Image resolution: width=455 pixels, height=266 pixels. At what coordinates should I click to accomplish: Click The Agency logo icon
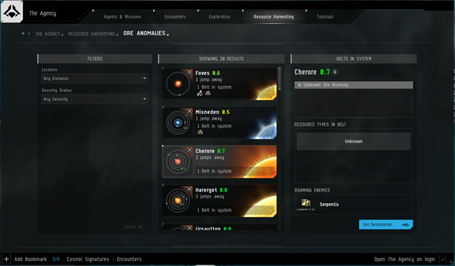point(12,12)
